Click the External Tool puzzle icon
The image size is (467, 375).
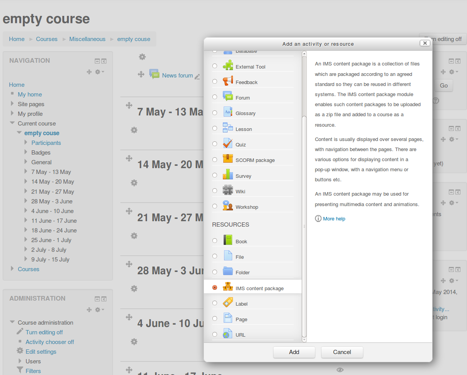[228, 65]
